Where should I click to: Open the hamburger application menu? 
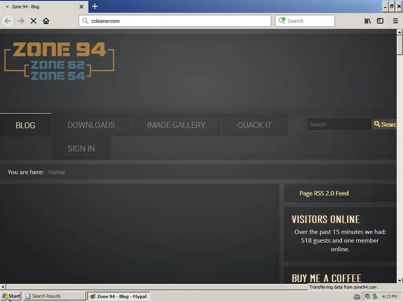(395, 21)
